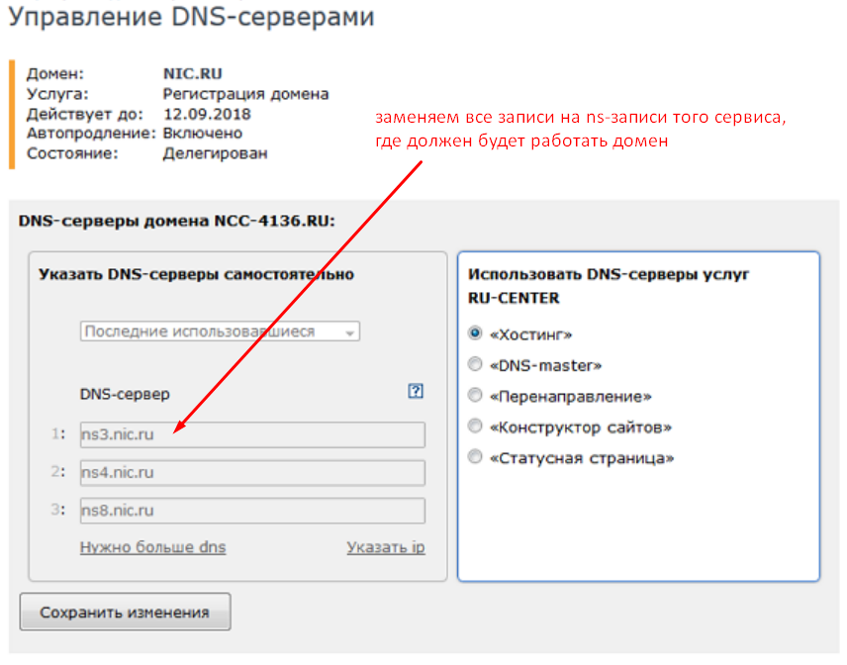
Task: Click the «Управление DNS-серверами» page title
Action: coord(191,16)
